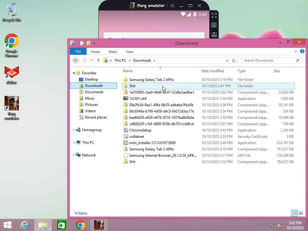This screenshot has height=231, width=308.
Task: Click the New folder icon in title bar
Action: [88, 43]
